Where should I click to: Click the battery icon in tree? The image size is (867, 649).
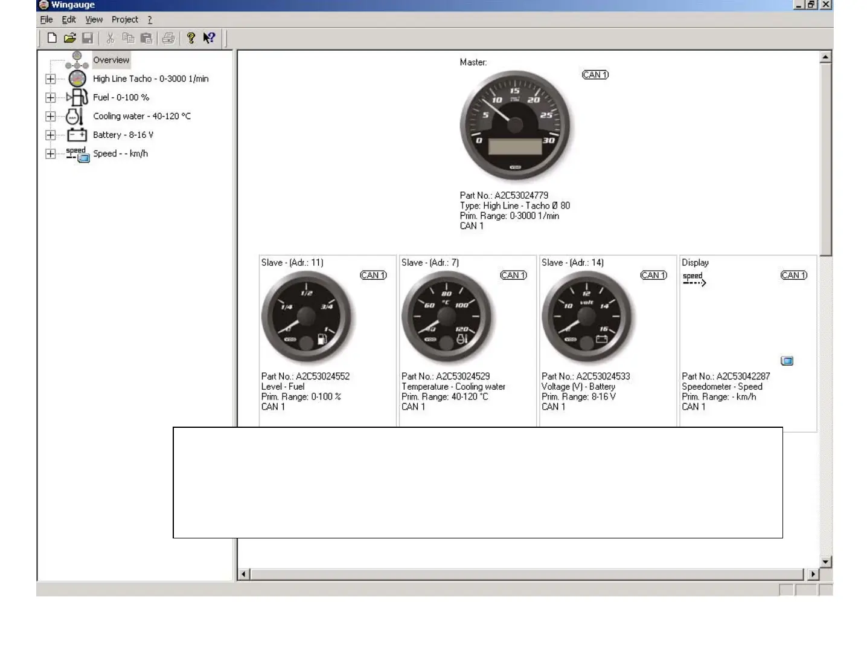[x=77, y=135]
